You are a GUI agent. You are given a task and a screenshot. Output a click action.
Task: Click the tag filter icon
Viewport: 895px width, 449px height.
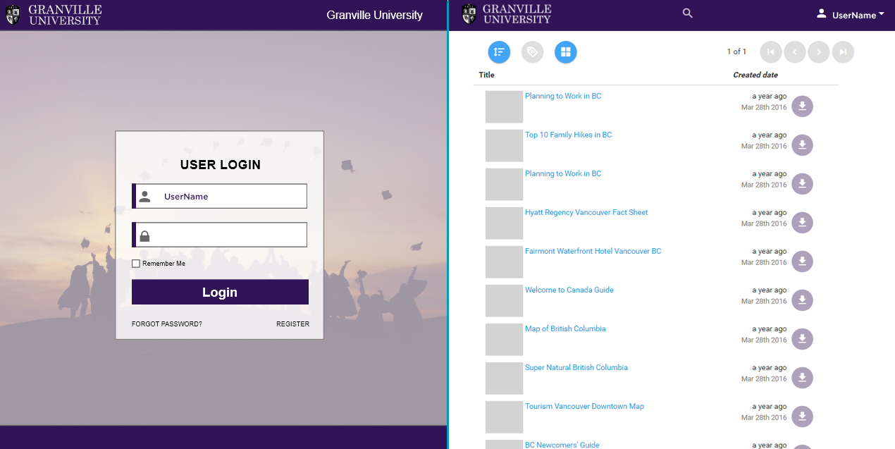tap(532, 51)
